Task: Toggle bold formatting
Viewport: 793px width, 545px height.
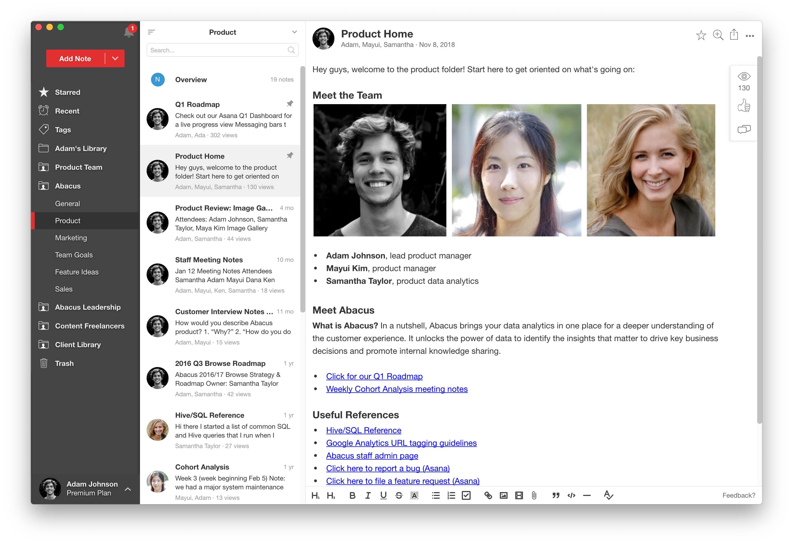Action: (352, 495)
